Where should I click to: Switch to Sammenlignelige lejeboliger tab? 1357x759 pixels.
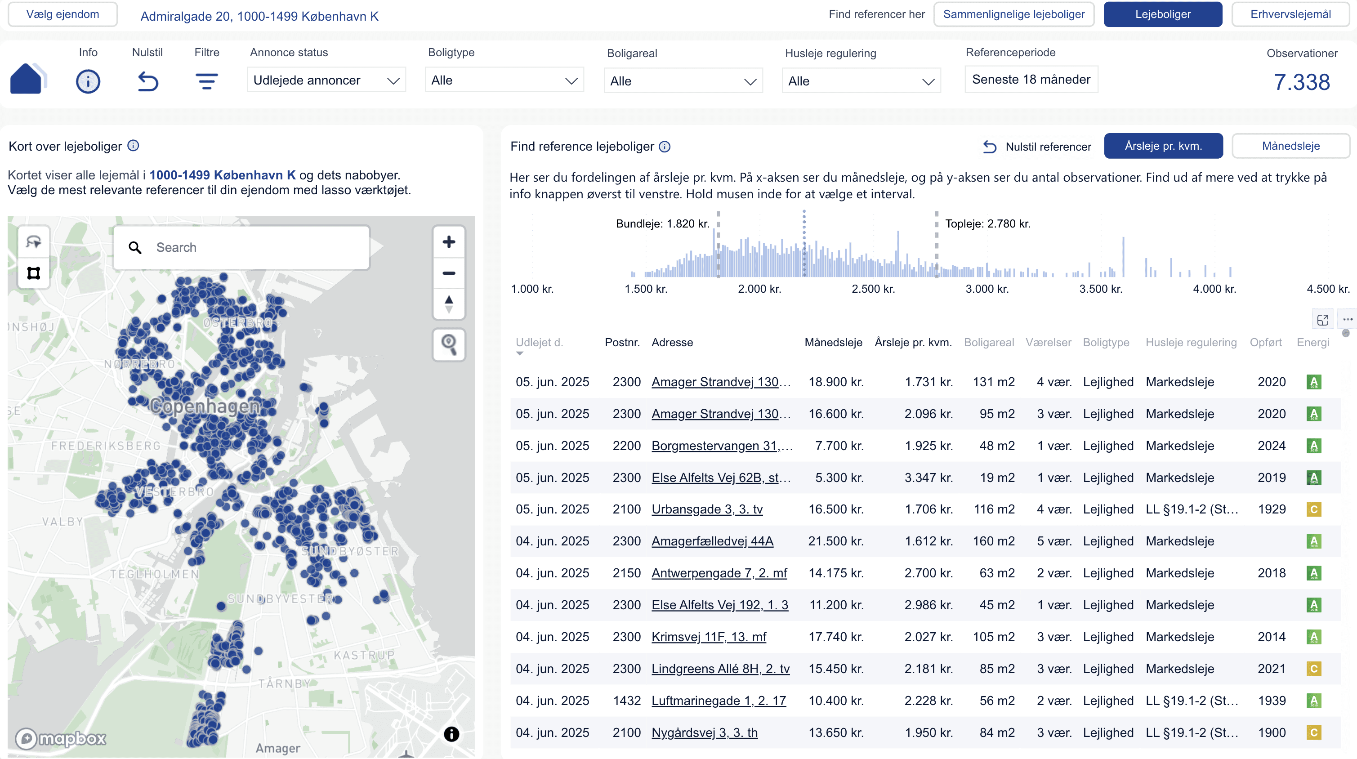coord(1013,14)
